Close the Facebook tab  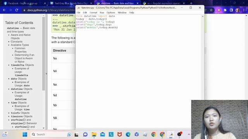tap(45, 3)
